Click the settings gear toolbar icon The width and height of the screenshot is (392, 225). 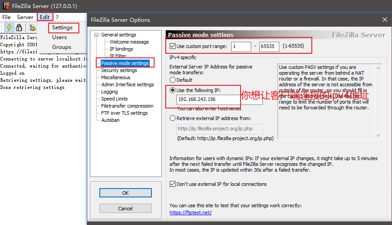(32, 28)
